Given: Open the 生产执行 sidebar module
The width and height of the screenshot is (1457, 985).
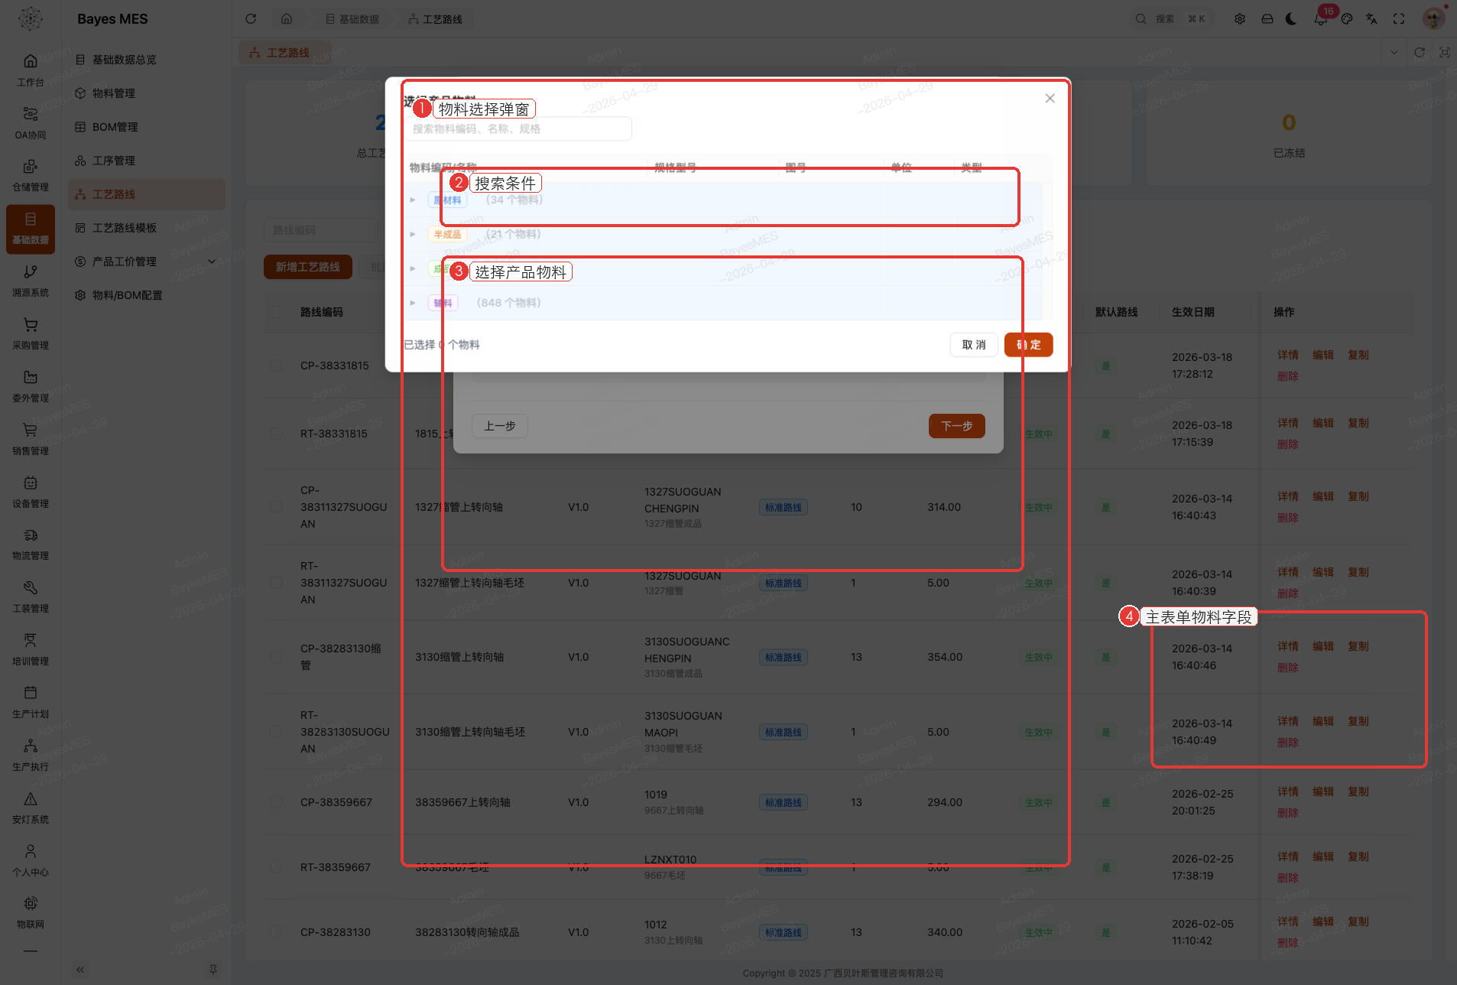Looking at the screenshot, I should pyautogui.click(x=31, y=755).
